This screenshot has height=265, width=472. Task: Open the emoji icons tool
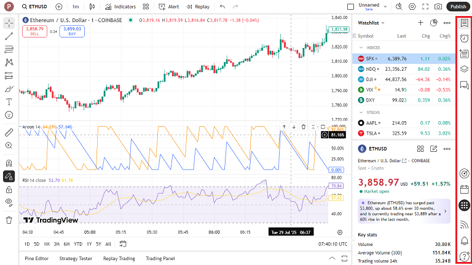(9, 115)
